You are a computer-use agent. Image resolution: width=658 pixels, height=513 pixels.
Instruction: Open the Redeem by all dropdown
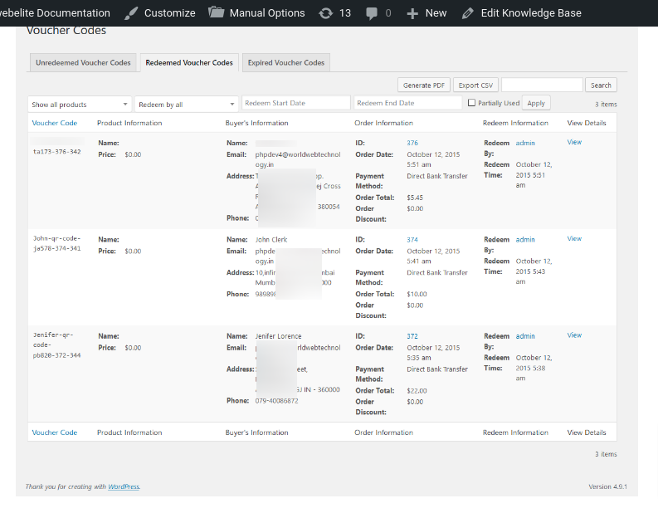pos(187,105)
